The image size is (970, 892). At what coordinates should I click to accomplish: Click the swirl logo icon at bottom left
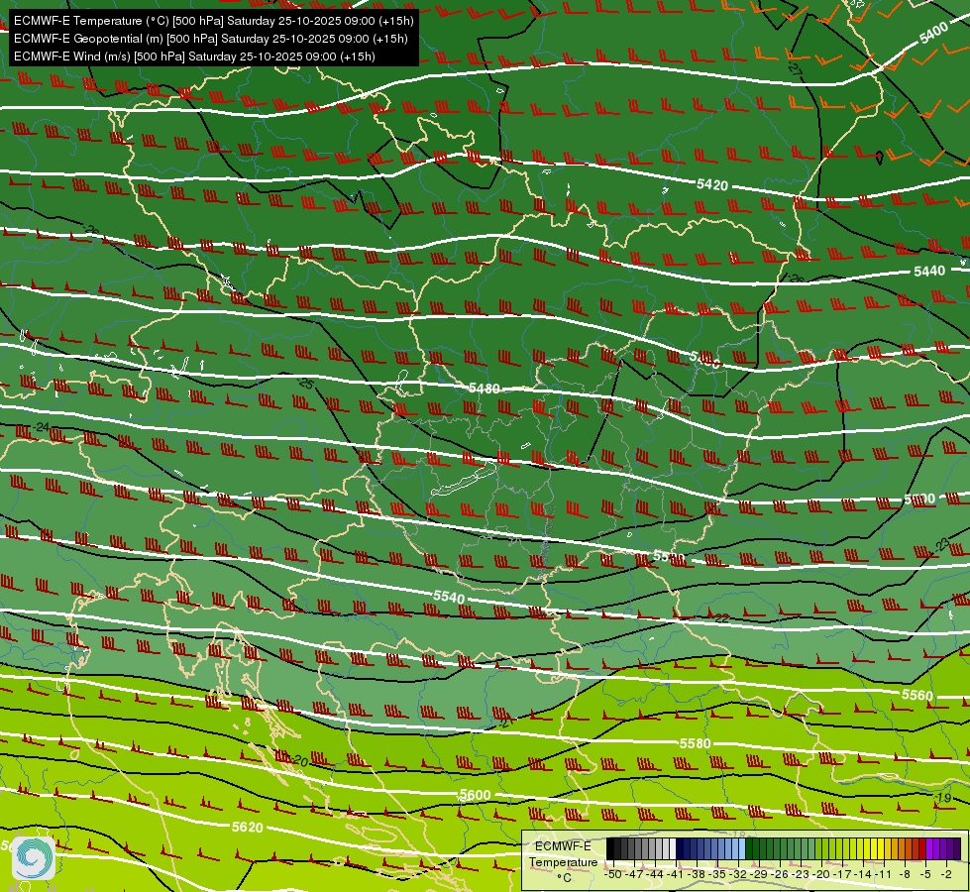(34, 857)
